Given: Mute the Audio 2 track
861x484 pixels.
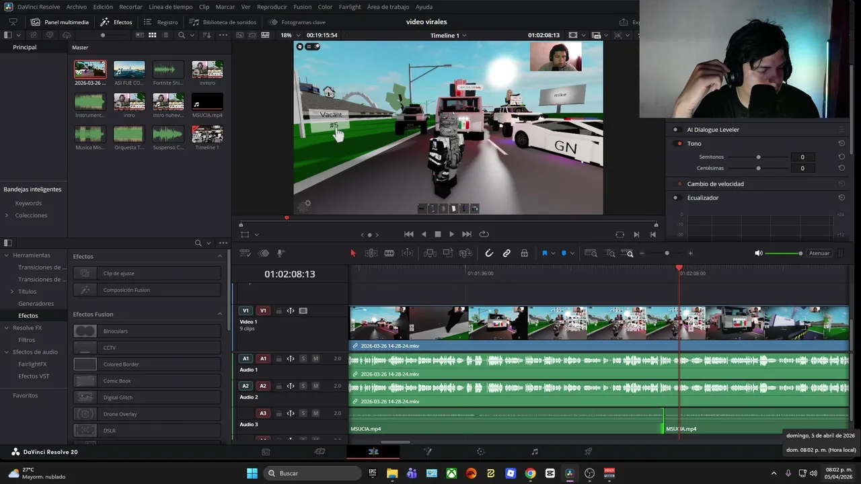Looking at the screenshot, I should point(315,386).
